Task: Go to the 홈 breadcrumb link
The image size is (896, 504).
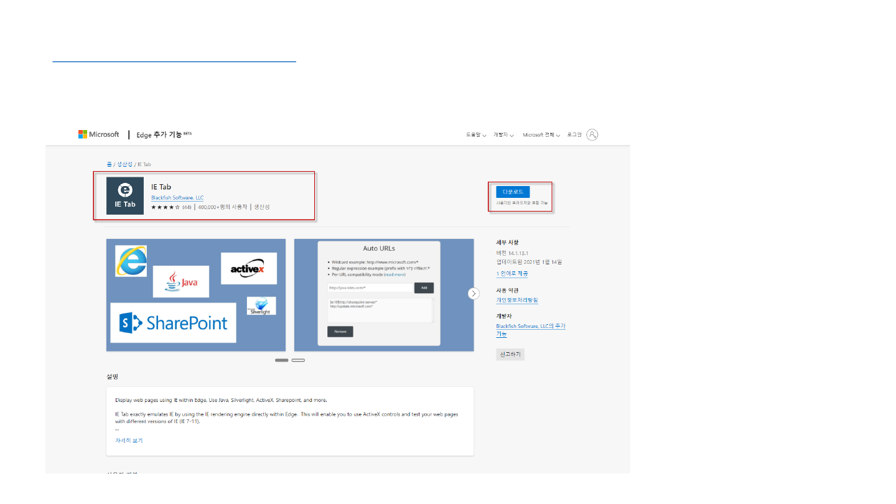Action: click(x=109, y=164)
